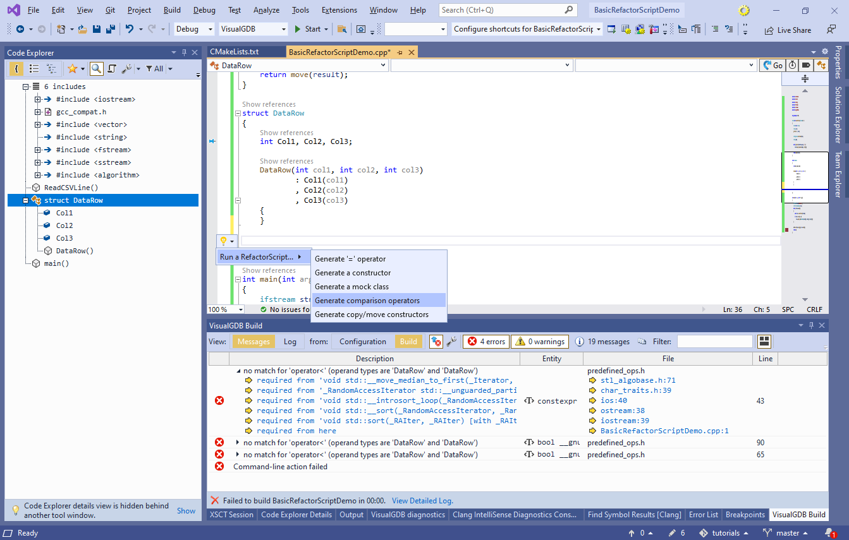Click the split editor handle icon

[805, 79]
